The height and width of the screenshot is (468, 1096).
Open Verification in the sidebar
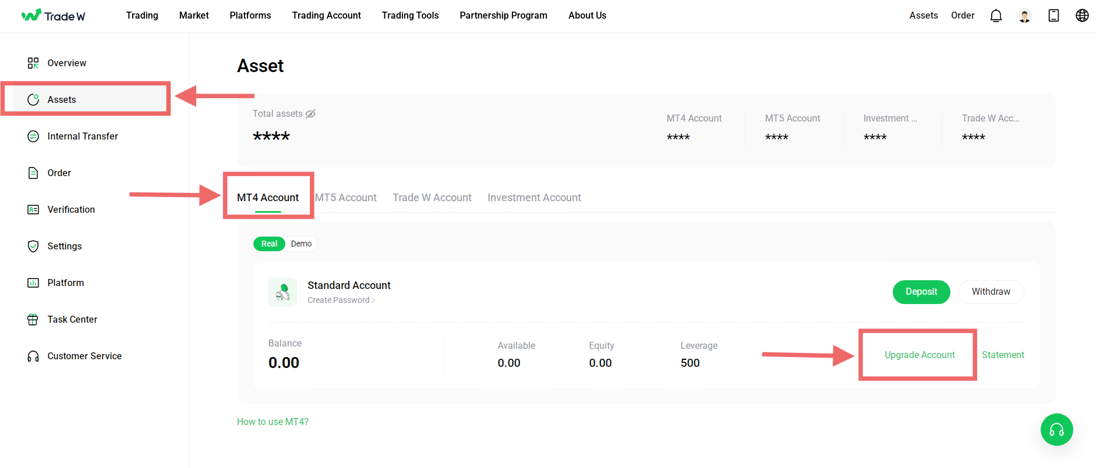point(71,209)
